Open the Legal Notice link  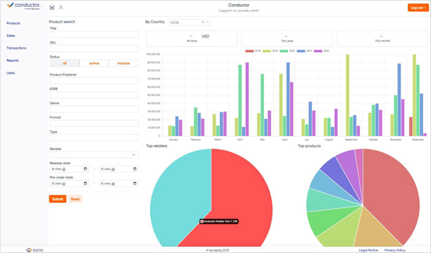368,251
